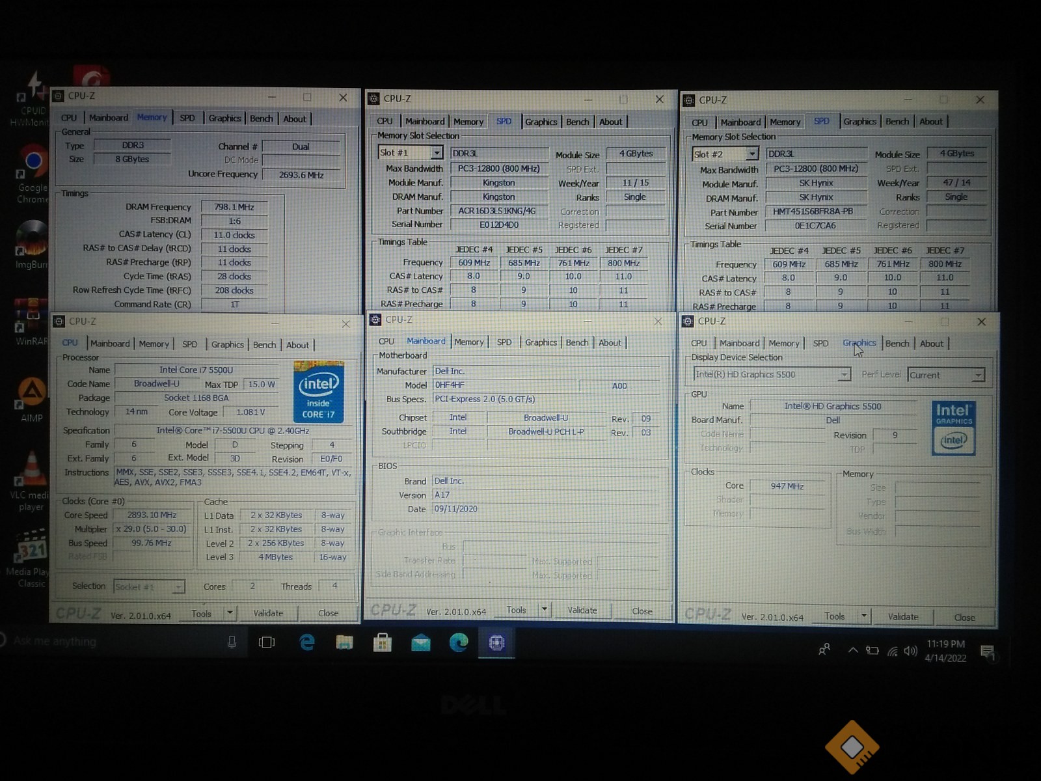Open the new Edge browser from the taskbar
The width and height of the screenshot is (1041, 781).
pos(459,642)
